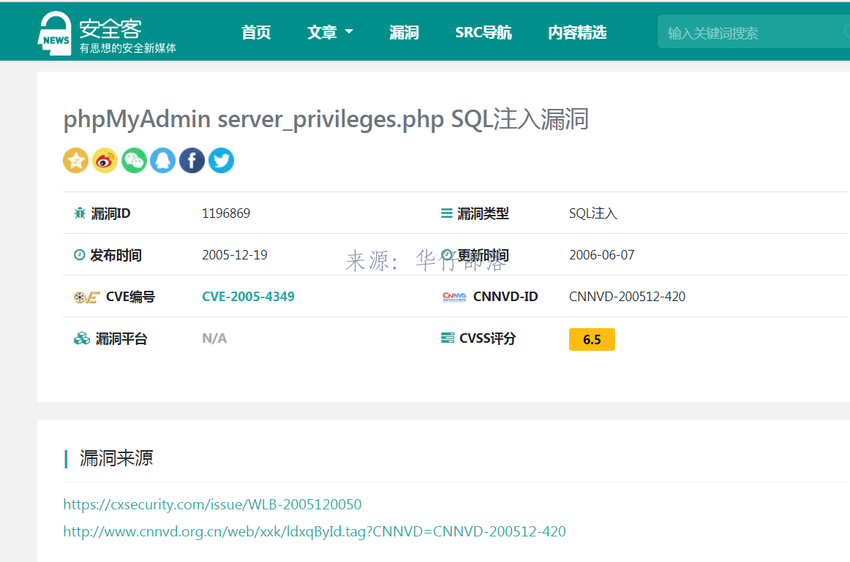Share via the WeChat icon
850x562 pixels.
click(134, 160)
